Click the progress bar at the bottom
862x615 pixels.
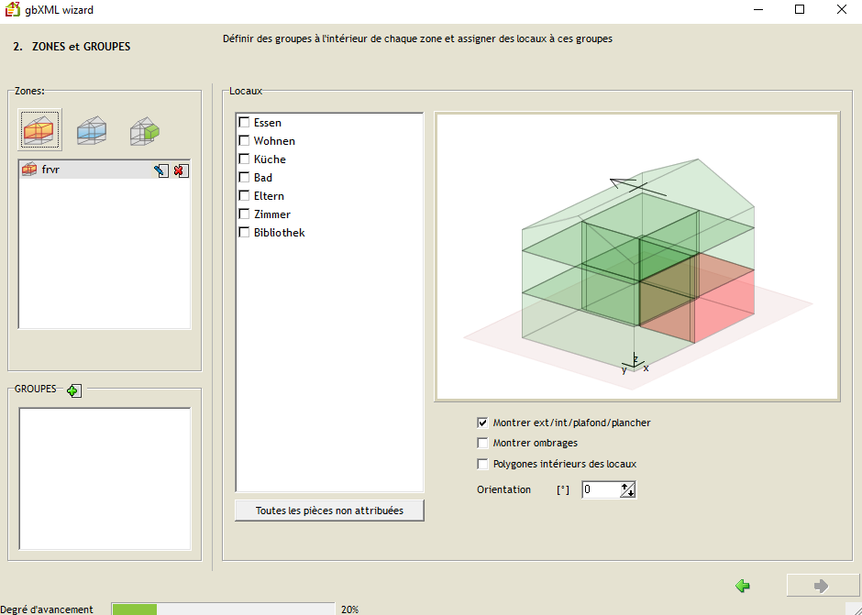pyautogui.click(x=223, y=609)
